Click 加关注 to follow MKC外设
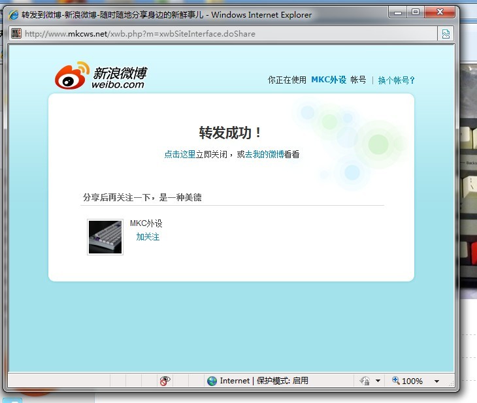This screenshot has width=477, height=403. (148, 236)
